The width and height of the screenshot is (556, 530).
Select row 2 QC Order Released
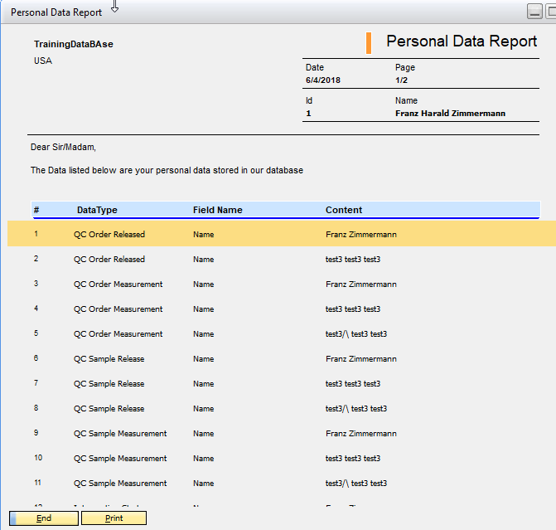coord(109,260)
